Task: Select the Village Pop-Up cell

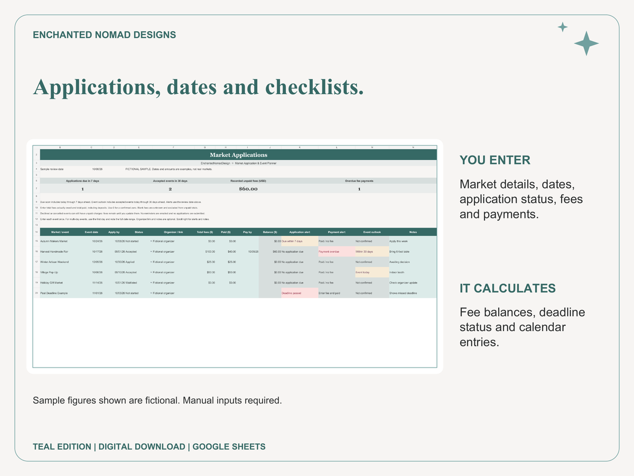Action: tap(59, 272)
